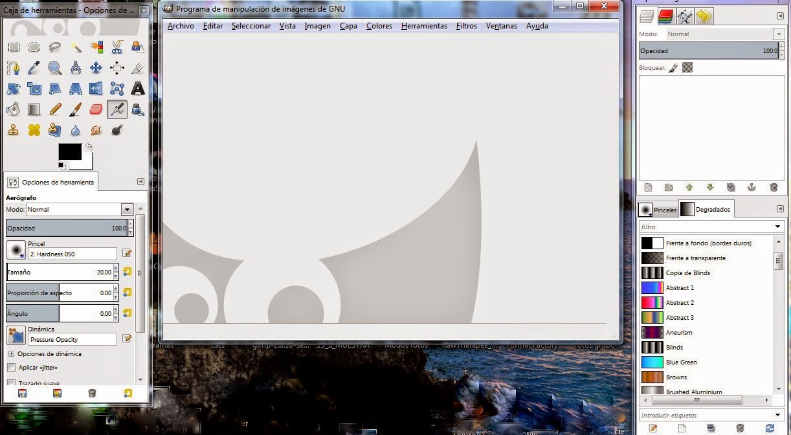Screen dimensions: 791x435
Task: Switch to the Channels tab
Action: coord(665,16)
